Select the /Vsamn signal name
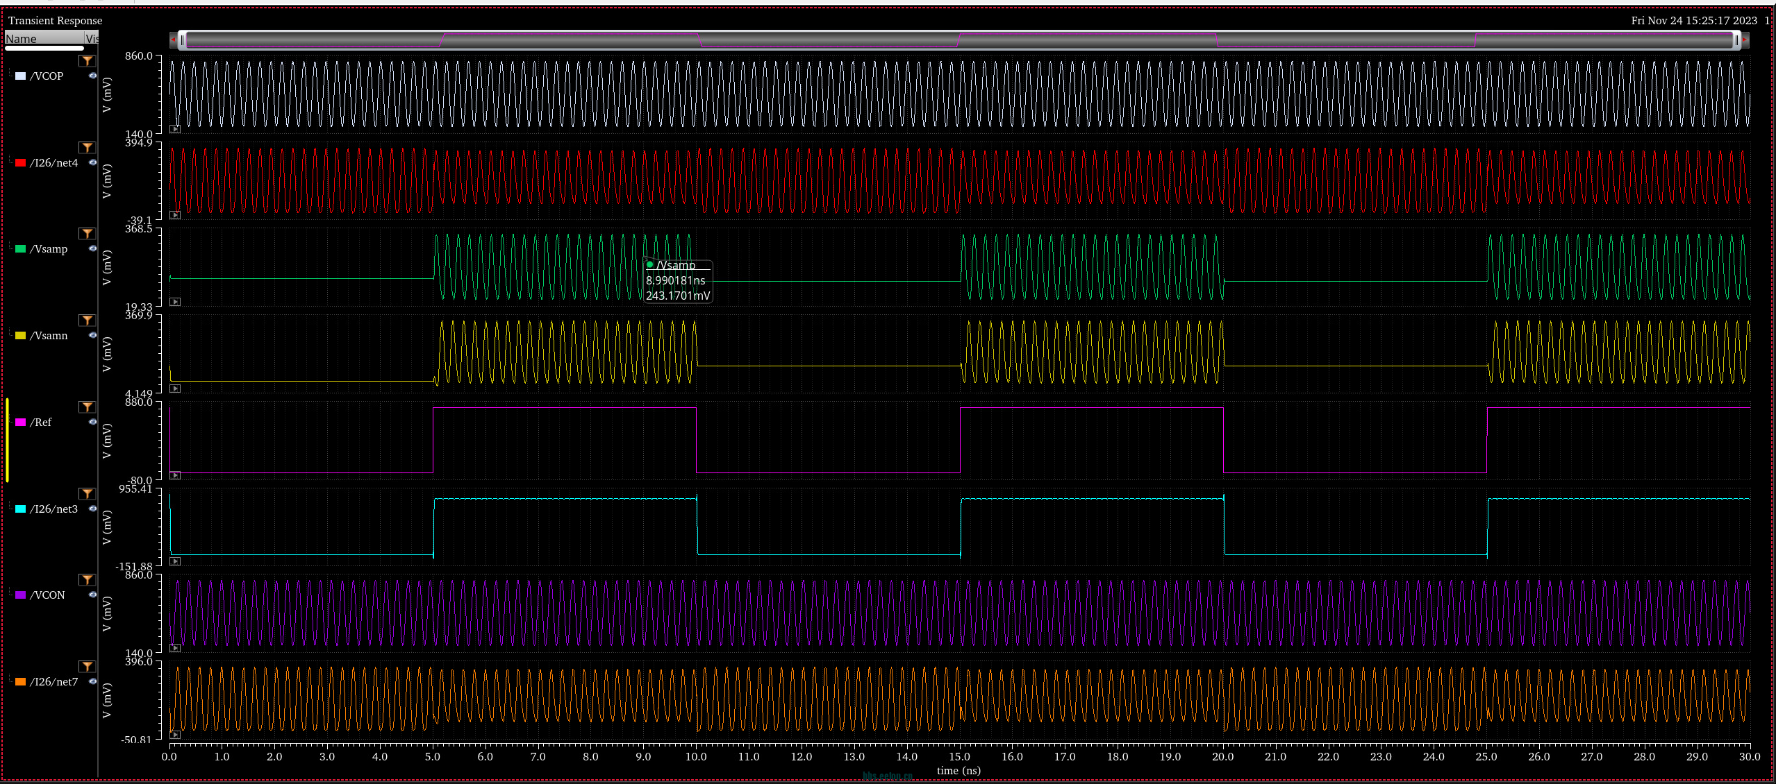1776x784 pixels. 49,336
